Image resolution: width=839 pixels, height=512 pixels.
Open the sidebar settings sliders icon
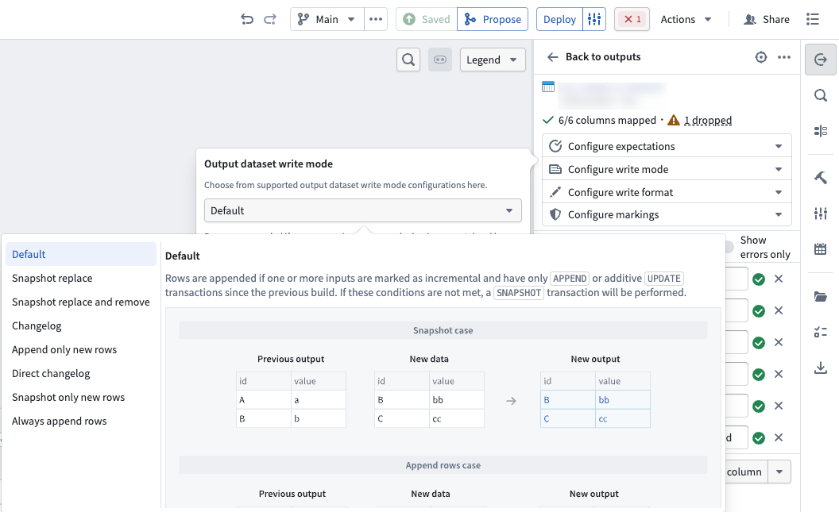(820, 214)
